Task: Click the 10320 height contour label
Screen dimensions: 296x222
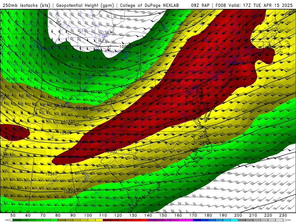Action: coord(69,121)
